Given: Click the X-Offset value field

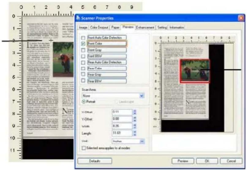Looking at the screenshot, I should (x=122, y=112).
